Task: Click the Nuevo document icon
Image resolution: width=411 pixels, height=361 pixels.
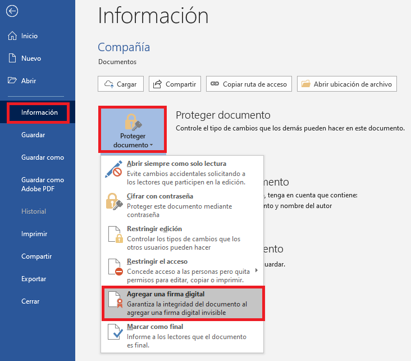Action: click(12, 58)
